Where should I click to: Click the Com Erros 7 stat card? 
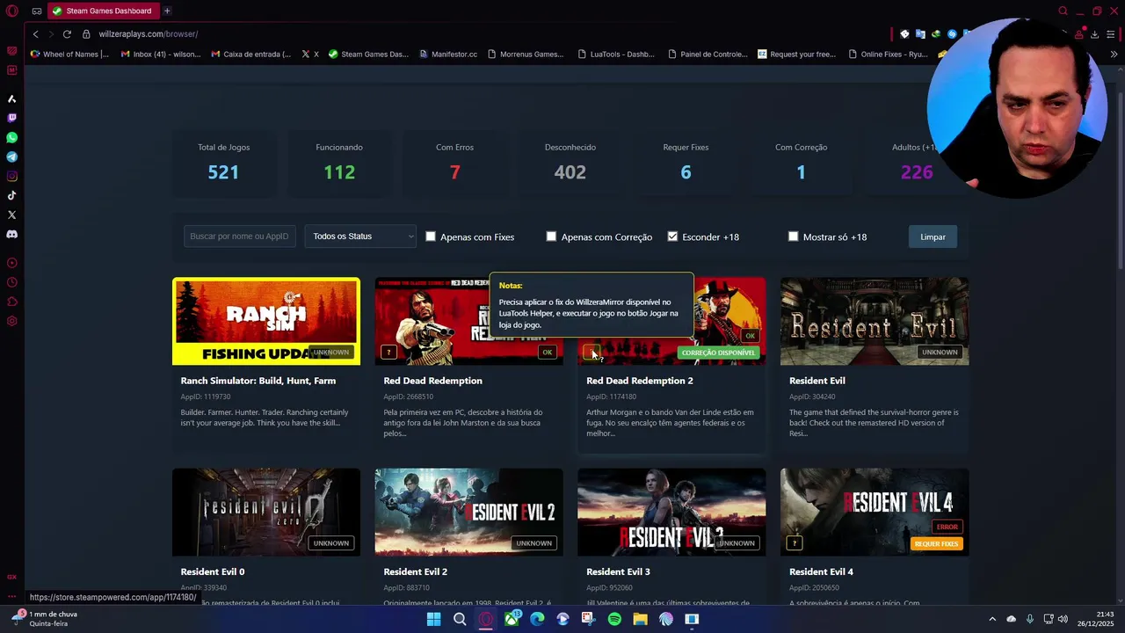[x=454, y=163]
